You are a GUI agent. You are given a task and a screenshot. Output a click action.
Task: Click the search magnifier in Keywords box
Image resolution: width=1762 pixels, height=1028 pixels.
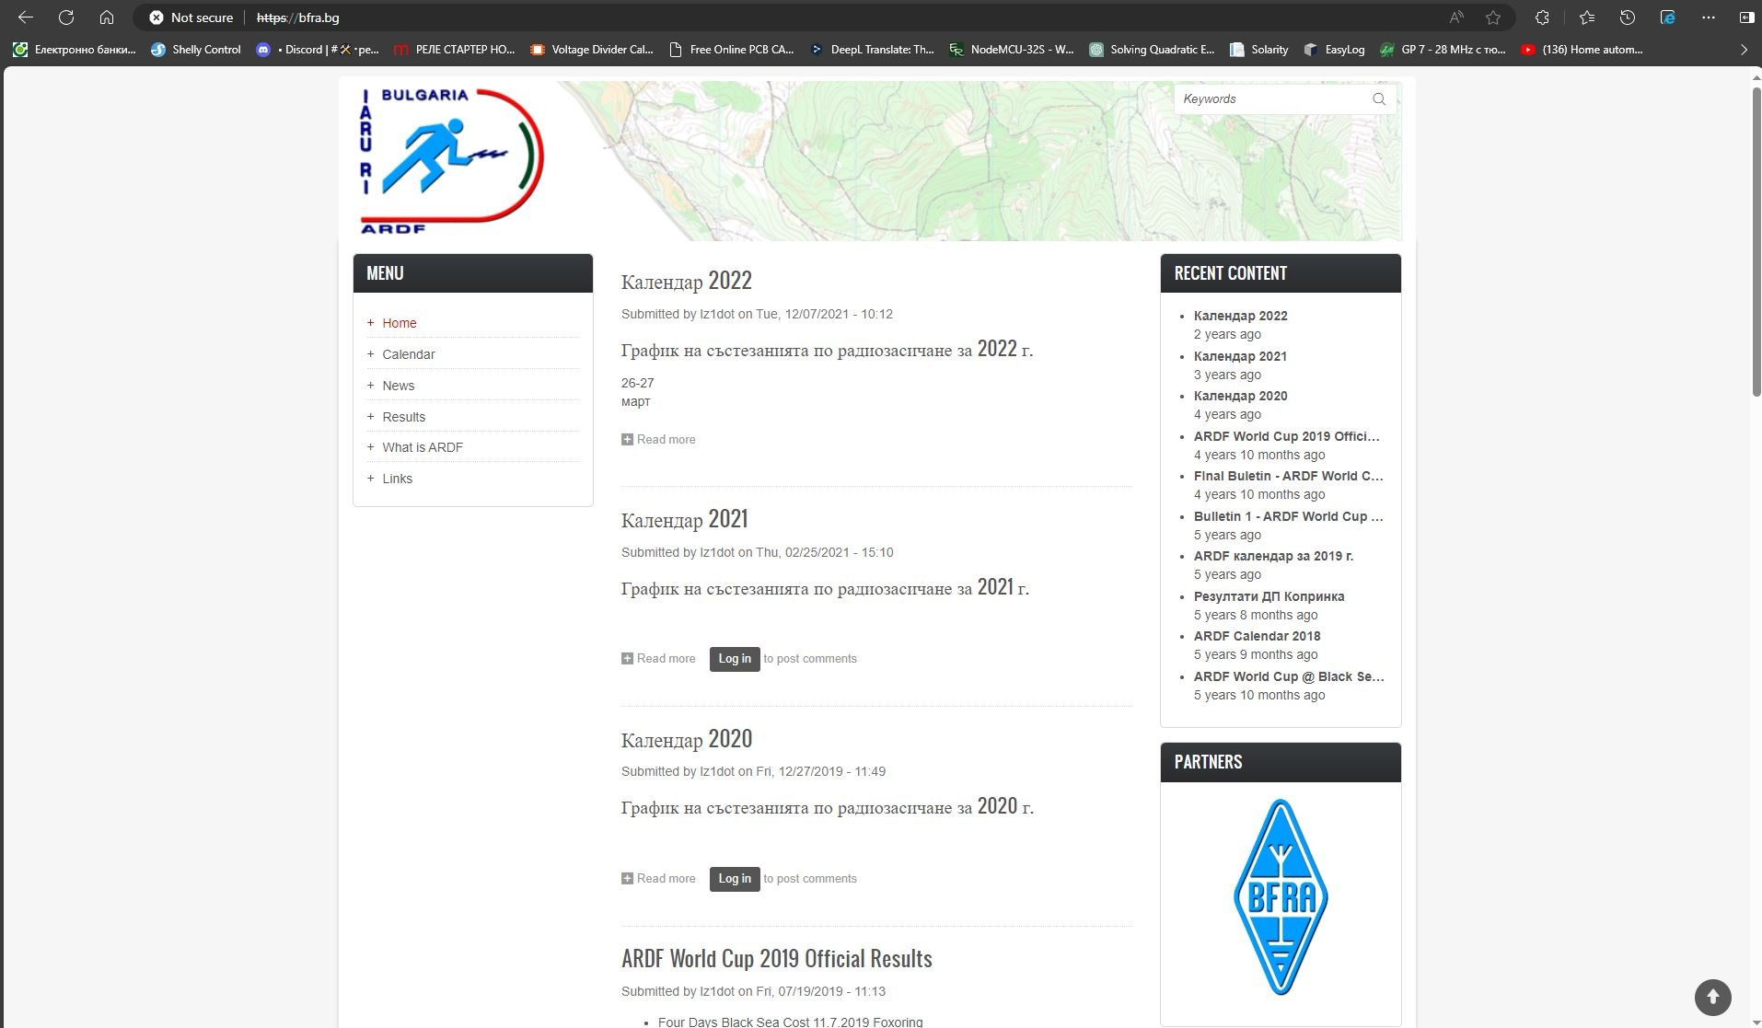point(1378,99)
